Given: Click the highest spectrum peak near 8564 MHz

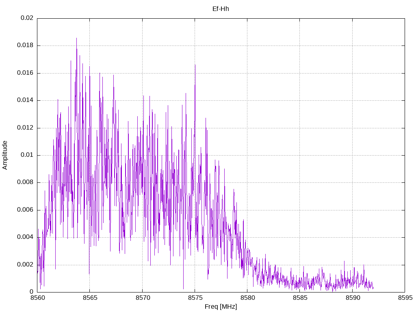Looking at the screenshot, I should pos(77,39).
